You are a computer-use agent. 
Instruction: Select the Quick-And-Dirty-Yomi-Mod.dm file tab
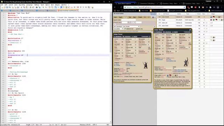[x=68, y=10]
